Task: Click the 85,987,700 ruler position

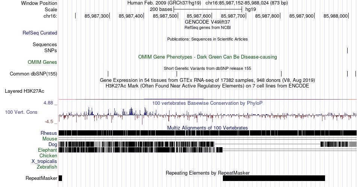Action: point(233,16)
